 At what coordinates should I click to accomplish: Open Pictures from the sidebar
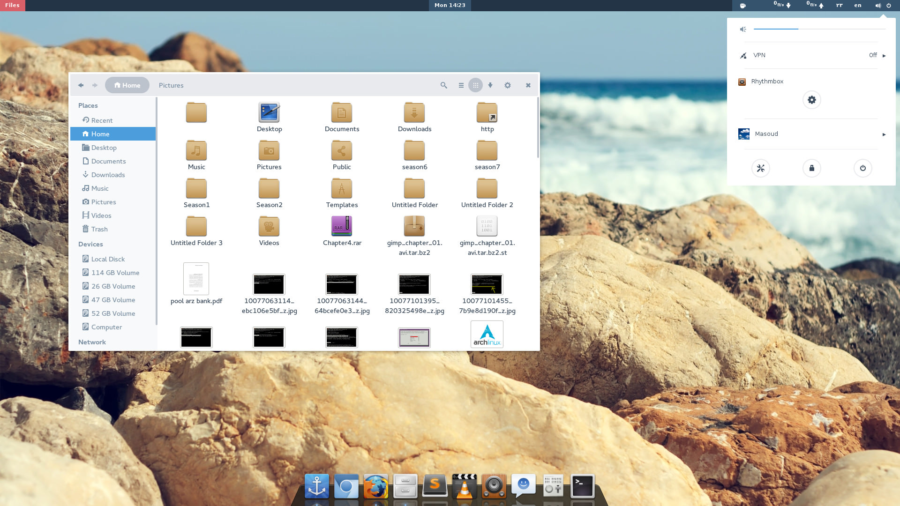(113, 202)
